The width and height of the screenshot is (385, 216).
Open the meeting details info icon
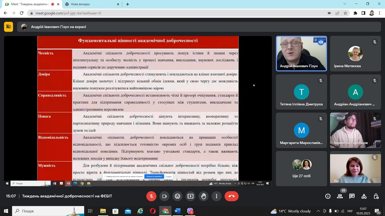pyautogui.click(x=328, y=196)
